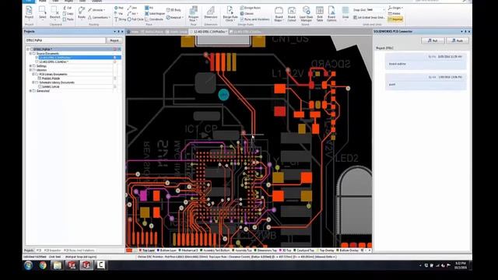Image resolution: width=498 pixels, height=280 pixels.
Task: Click the Project icon in the ribbon
Action: tap(29, 12)
